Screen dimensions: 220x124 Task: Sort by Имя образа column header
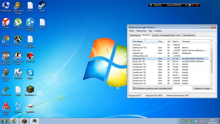(x=145, y=41)
